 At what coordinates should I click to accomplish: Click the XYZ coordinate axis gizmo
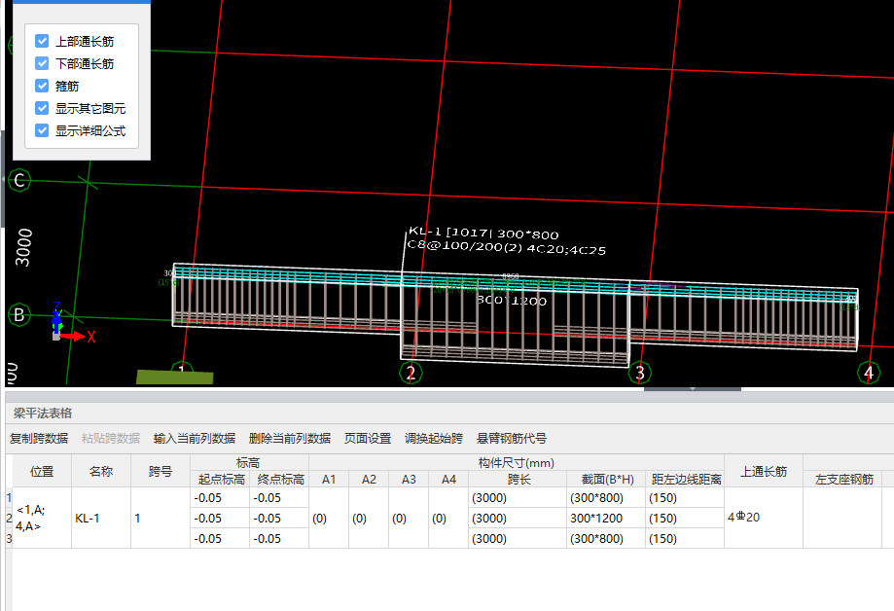(71, 323)
